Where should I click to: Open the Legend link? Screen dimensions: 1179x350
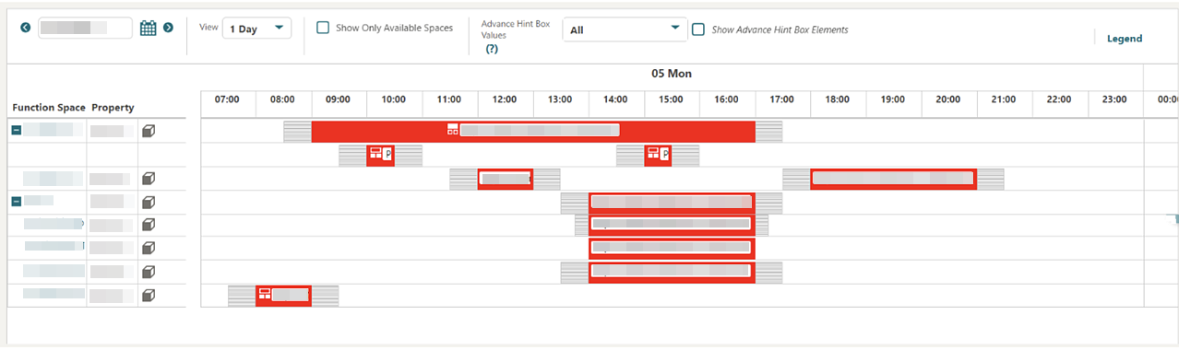tap(1125, 39)
